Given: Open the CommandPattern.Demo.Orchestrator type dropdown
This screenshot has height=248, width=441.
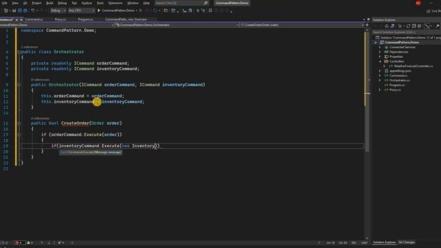Looking at the screenshot, I should click(177, 25).
